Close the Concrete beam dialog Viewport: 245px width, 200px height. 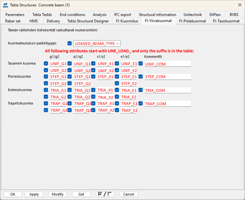pos(240,5)
